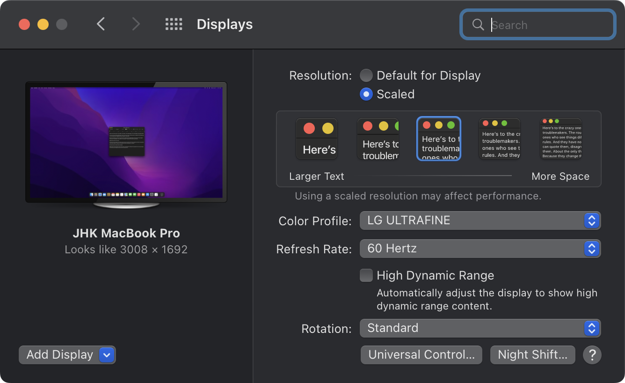625x383 pixels.
Task: Expand the Add Display dropdown arrow
Action: (x=107, y=355)
